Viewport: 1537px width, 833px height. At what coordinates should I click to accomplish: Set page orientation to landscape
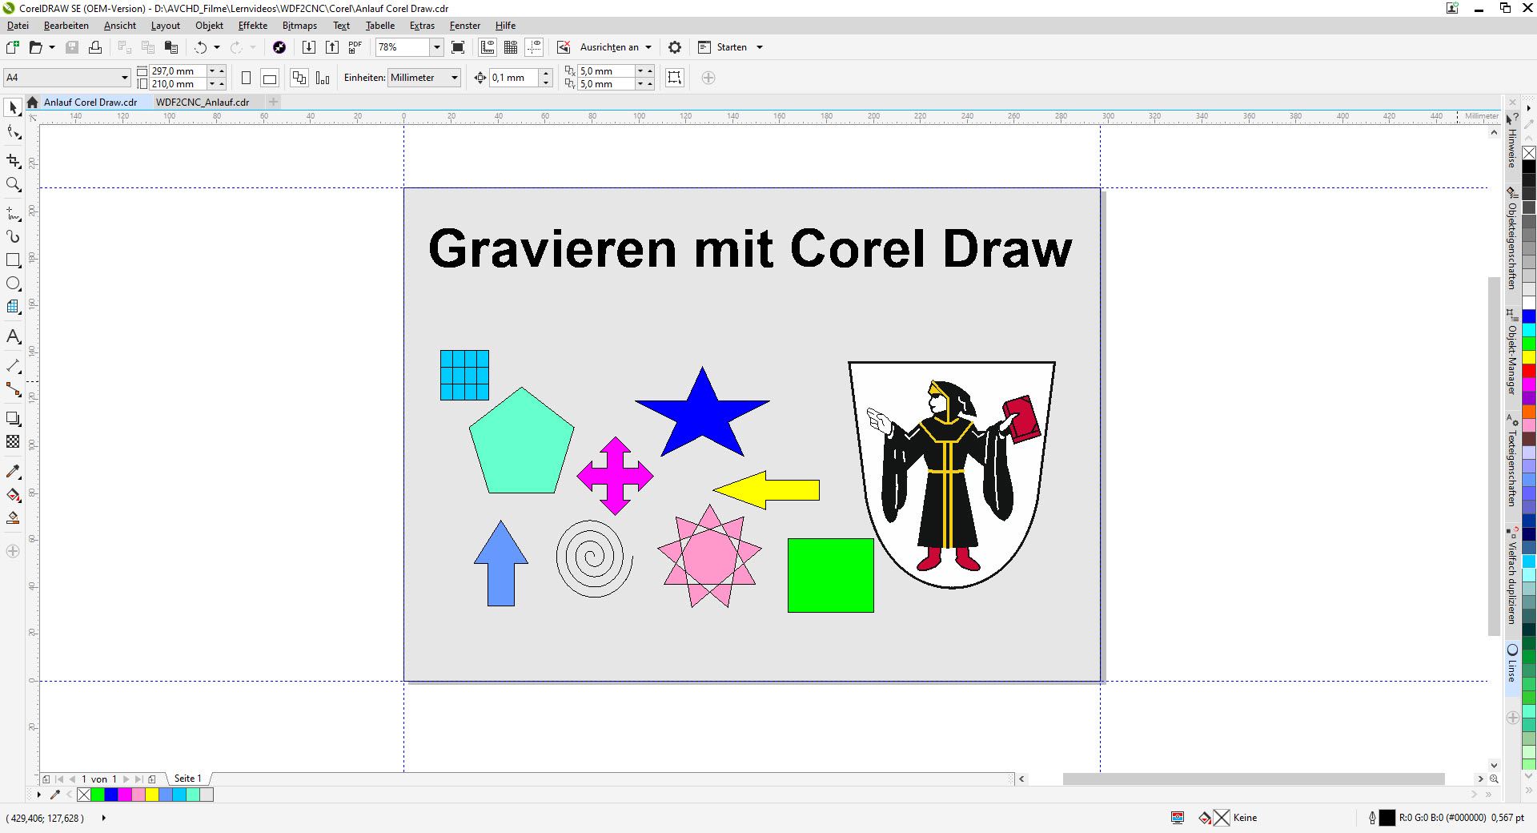pos(270,78)
